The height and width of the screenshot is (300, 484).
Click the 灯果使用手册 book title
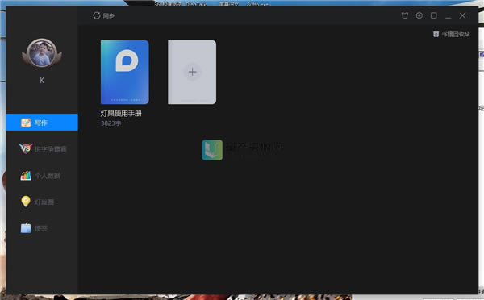coord(121,113)
